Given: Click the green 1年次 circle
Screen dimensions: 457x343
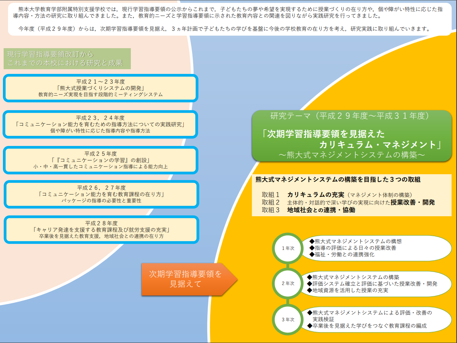Looking at the screenshot, I should point(288,248).
